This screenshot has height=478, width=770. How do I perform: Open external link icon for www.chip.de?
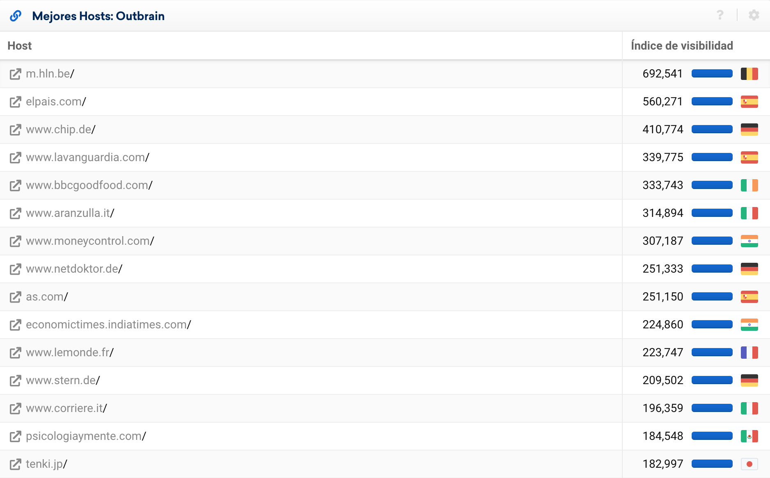(x=15, y=130)
